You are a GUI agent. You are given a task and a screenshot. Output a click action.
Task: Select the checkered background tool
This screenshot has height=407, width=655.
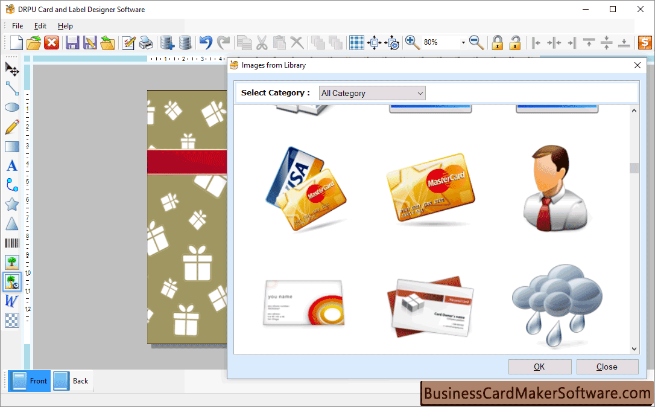tap(11, 321)
